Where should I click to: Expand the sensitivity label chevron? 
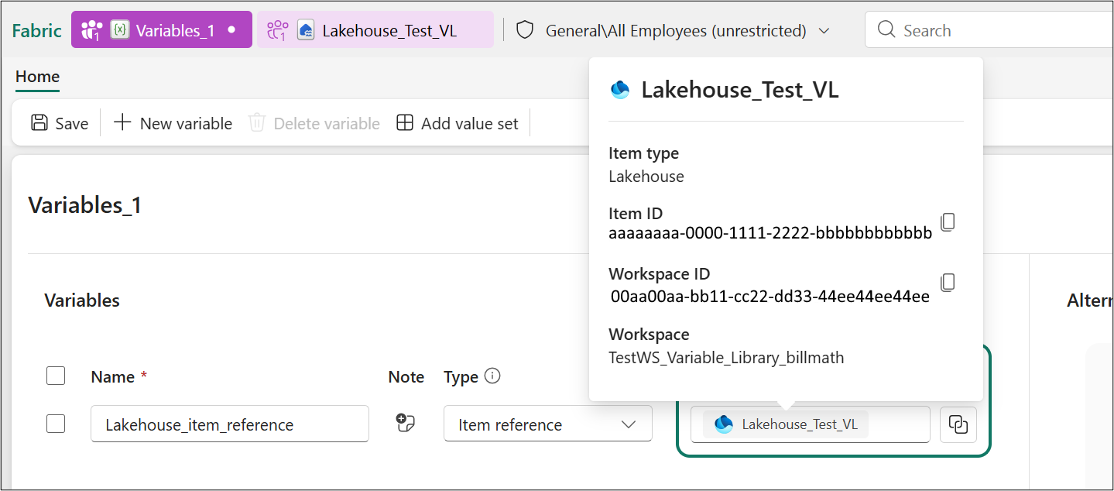click(824, 31)
